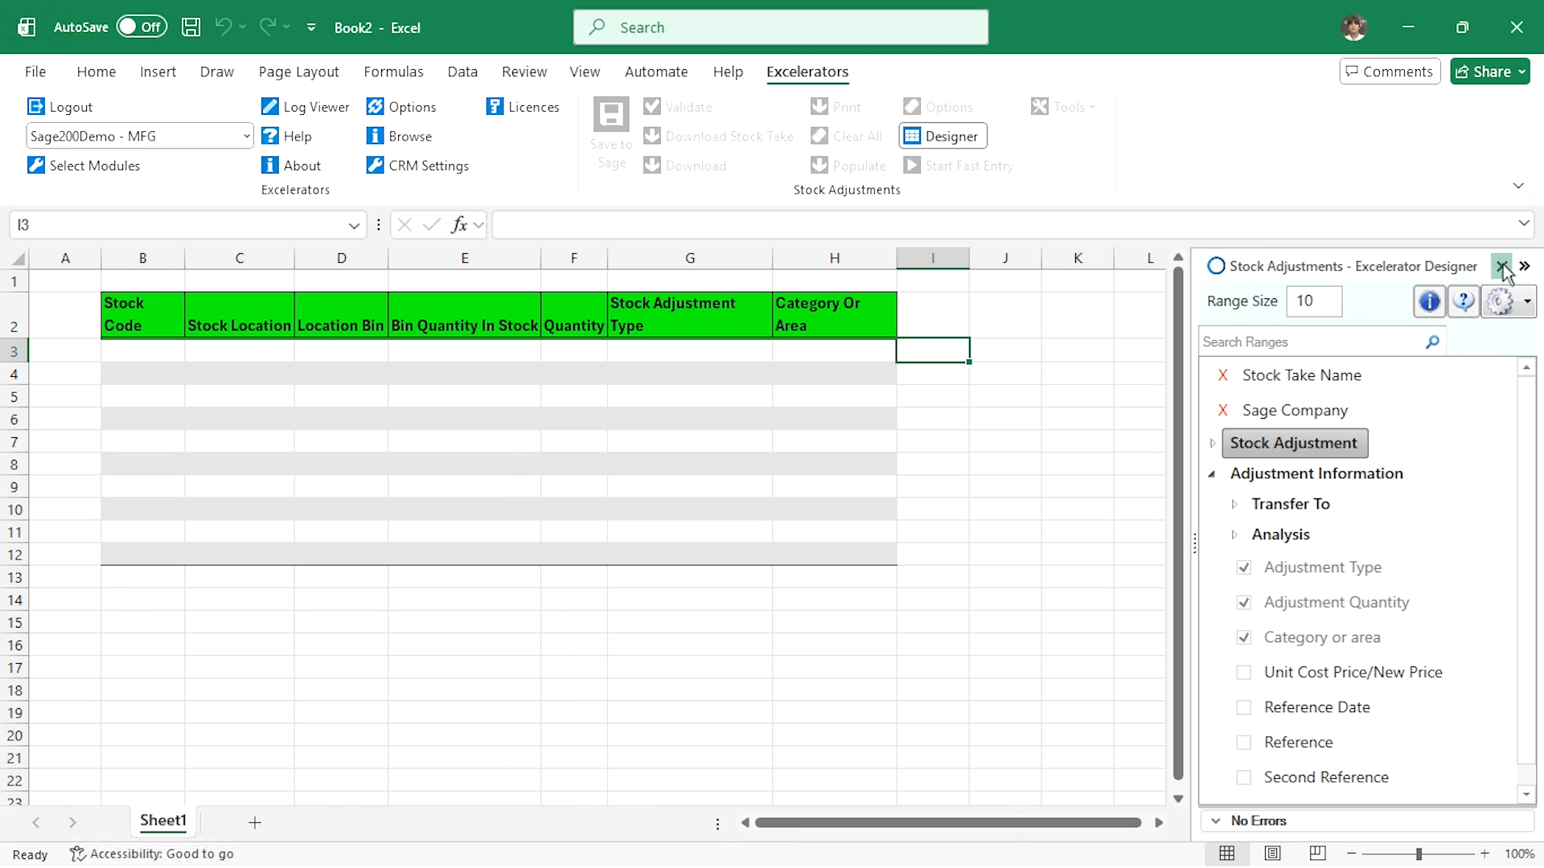Click Save to Sage in the ribbon
The height and width of the screenshot is (868, 1544).
point(611,135)
